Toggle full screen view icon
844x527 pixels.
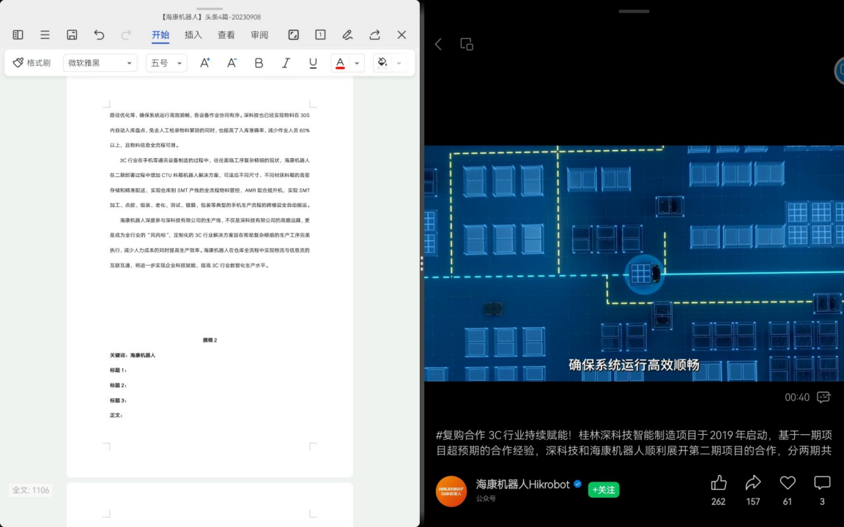tap(293, 35)
